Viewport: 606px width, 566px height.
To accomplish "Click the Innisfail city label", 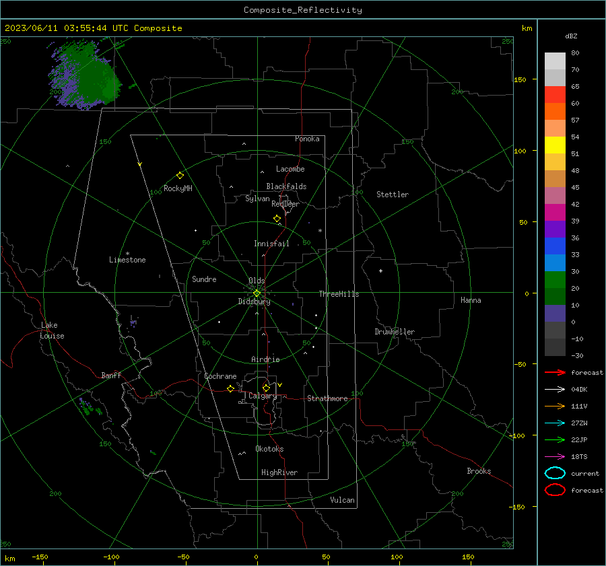I will 272,244.
